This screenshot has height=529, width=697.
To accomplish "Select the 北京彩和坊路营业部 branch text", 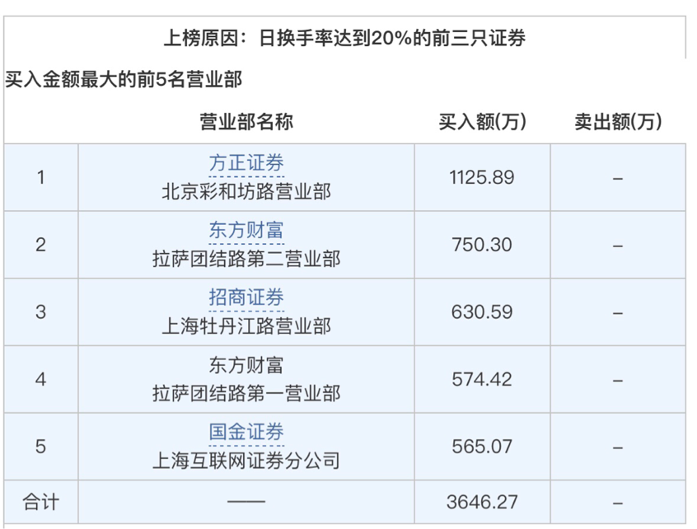I will pos(246,192).
